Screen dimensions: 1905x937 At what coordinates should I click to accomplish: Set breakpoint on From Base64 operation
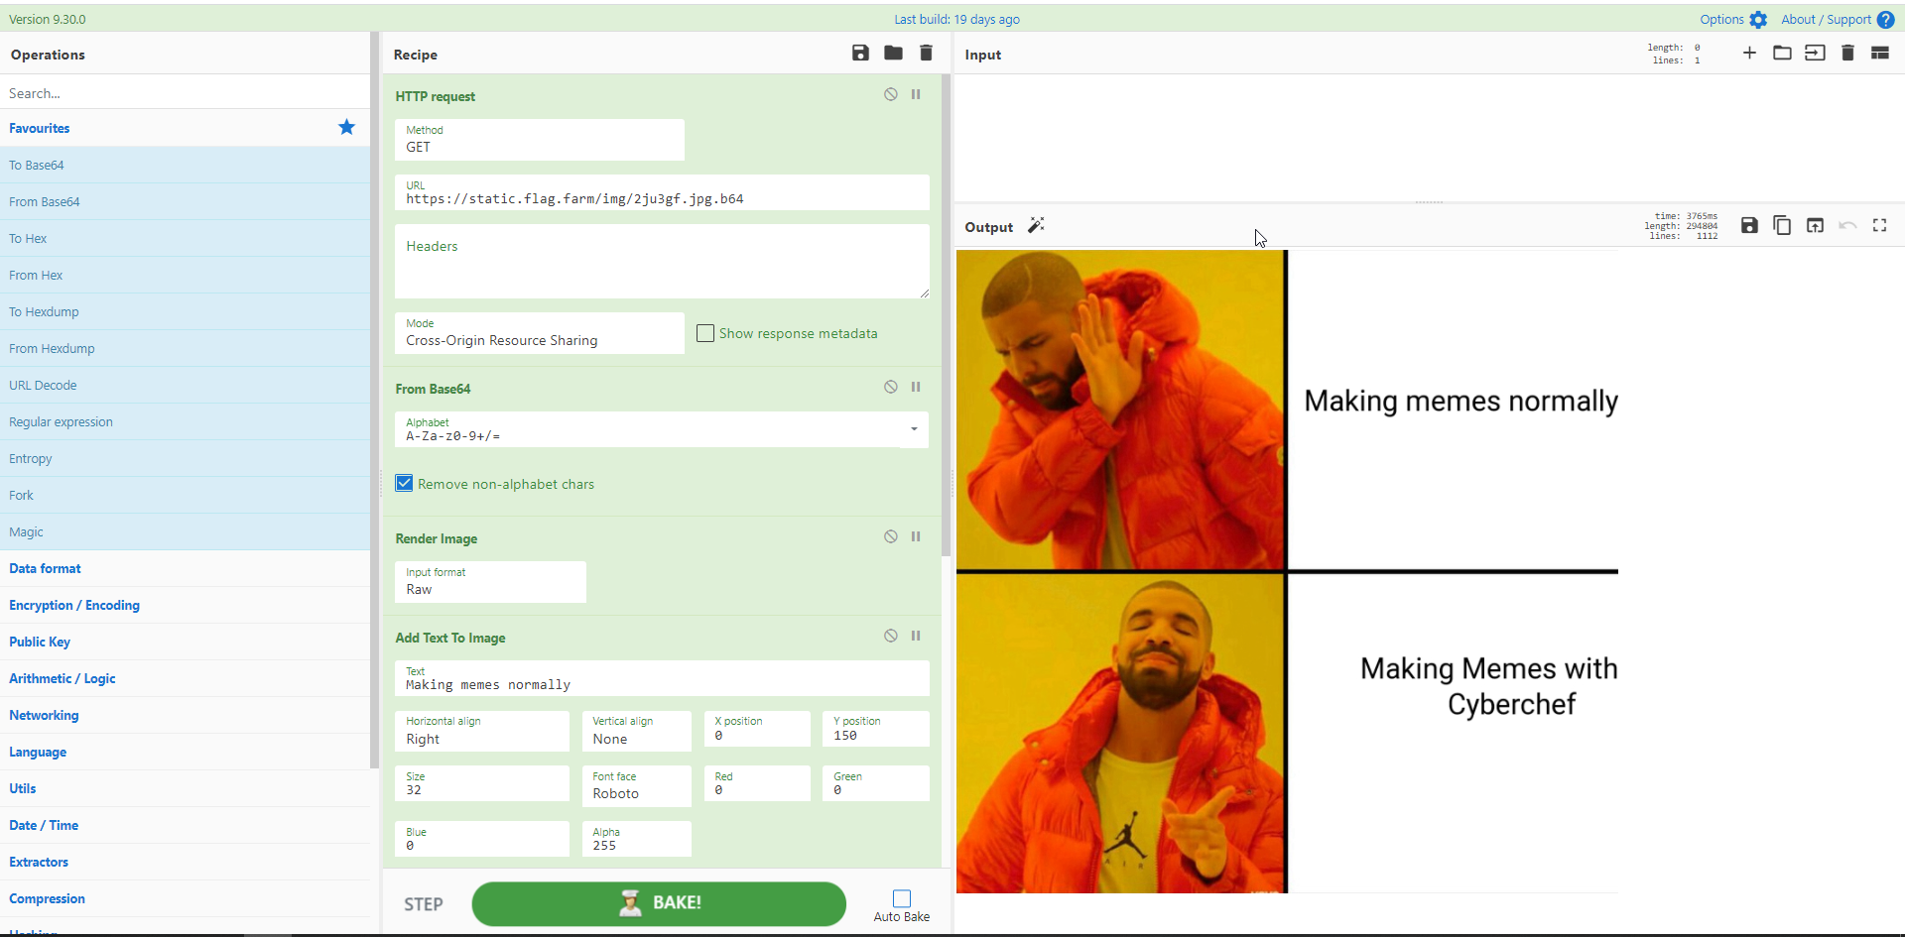tap(916, 387)
